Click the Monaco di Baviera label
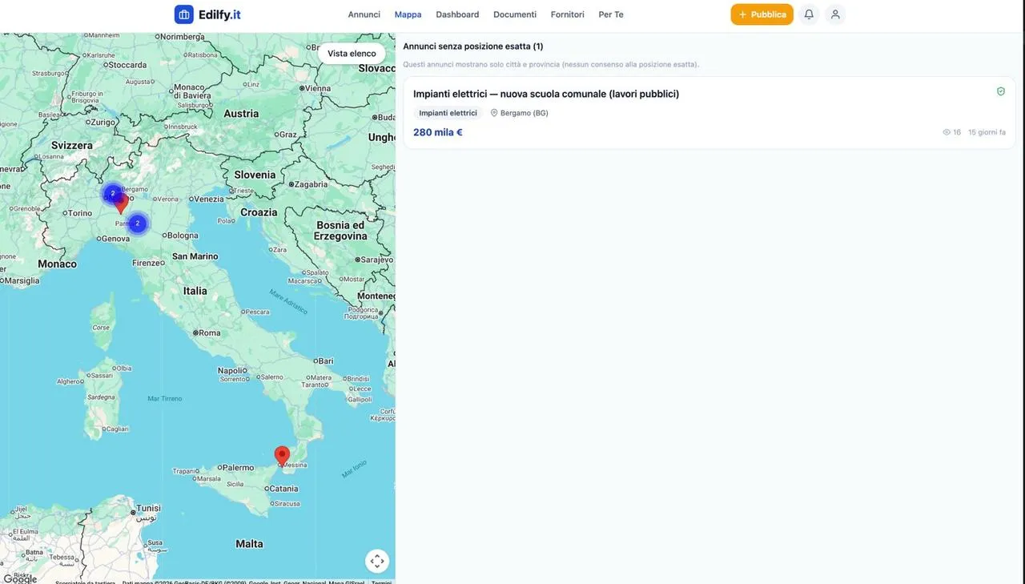 pyautogui.click(x=191, y=91)
